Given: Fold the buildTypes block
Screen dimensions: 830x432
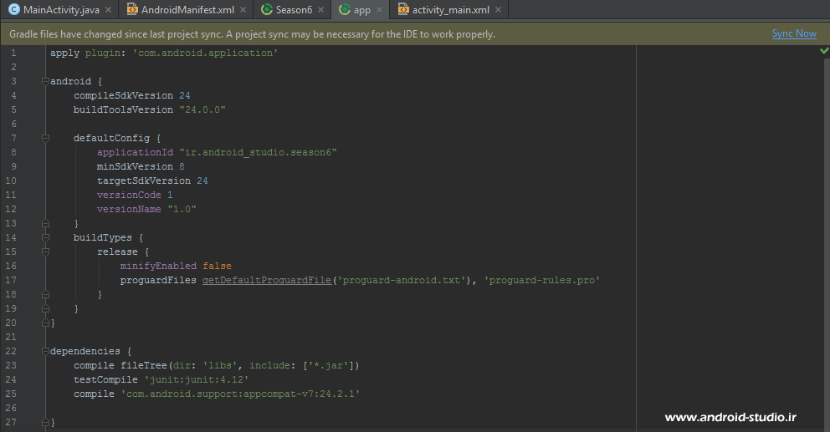Looking at the screenshot, I should pyautogui.click(x=45, y=237).
